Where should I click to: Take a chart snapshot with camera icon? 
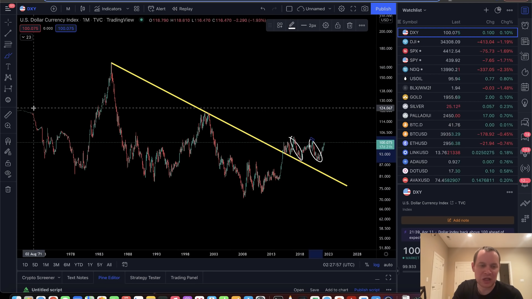click(x=365, y=9)
